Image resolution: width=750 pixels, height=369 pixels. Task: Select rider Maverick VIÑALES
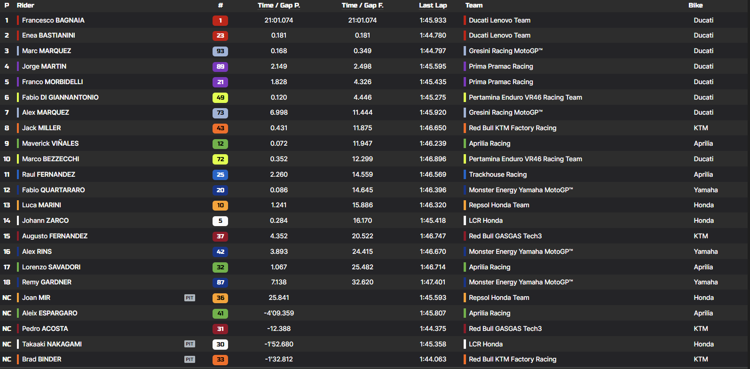click(50, 143)
